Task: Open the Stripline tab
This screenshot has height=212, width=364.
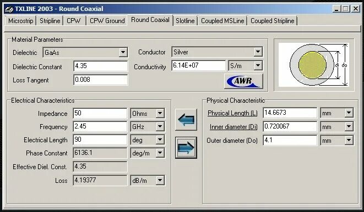Action: [x=50, y=21]
